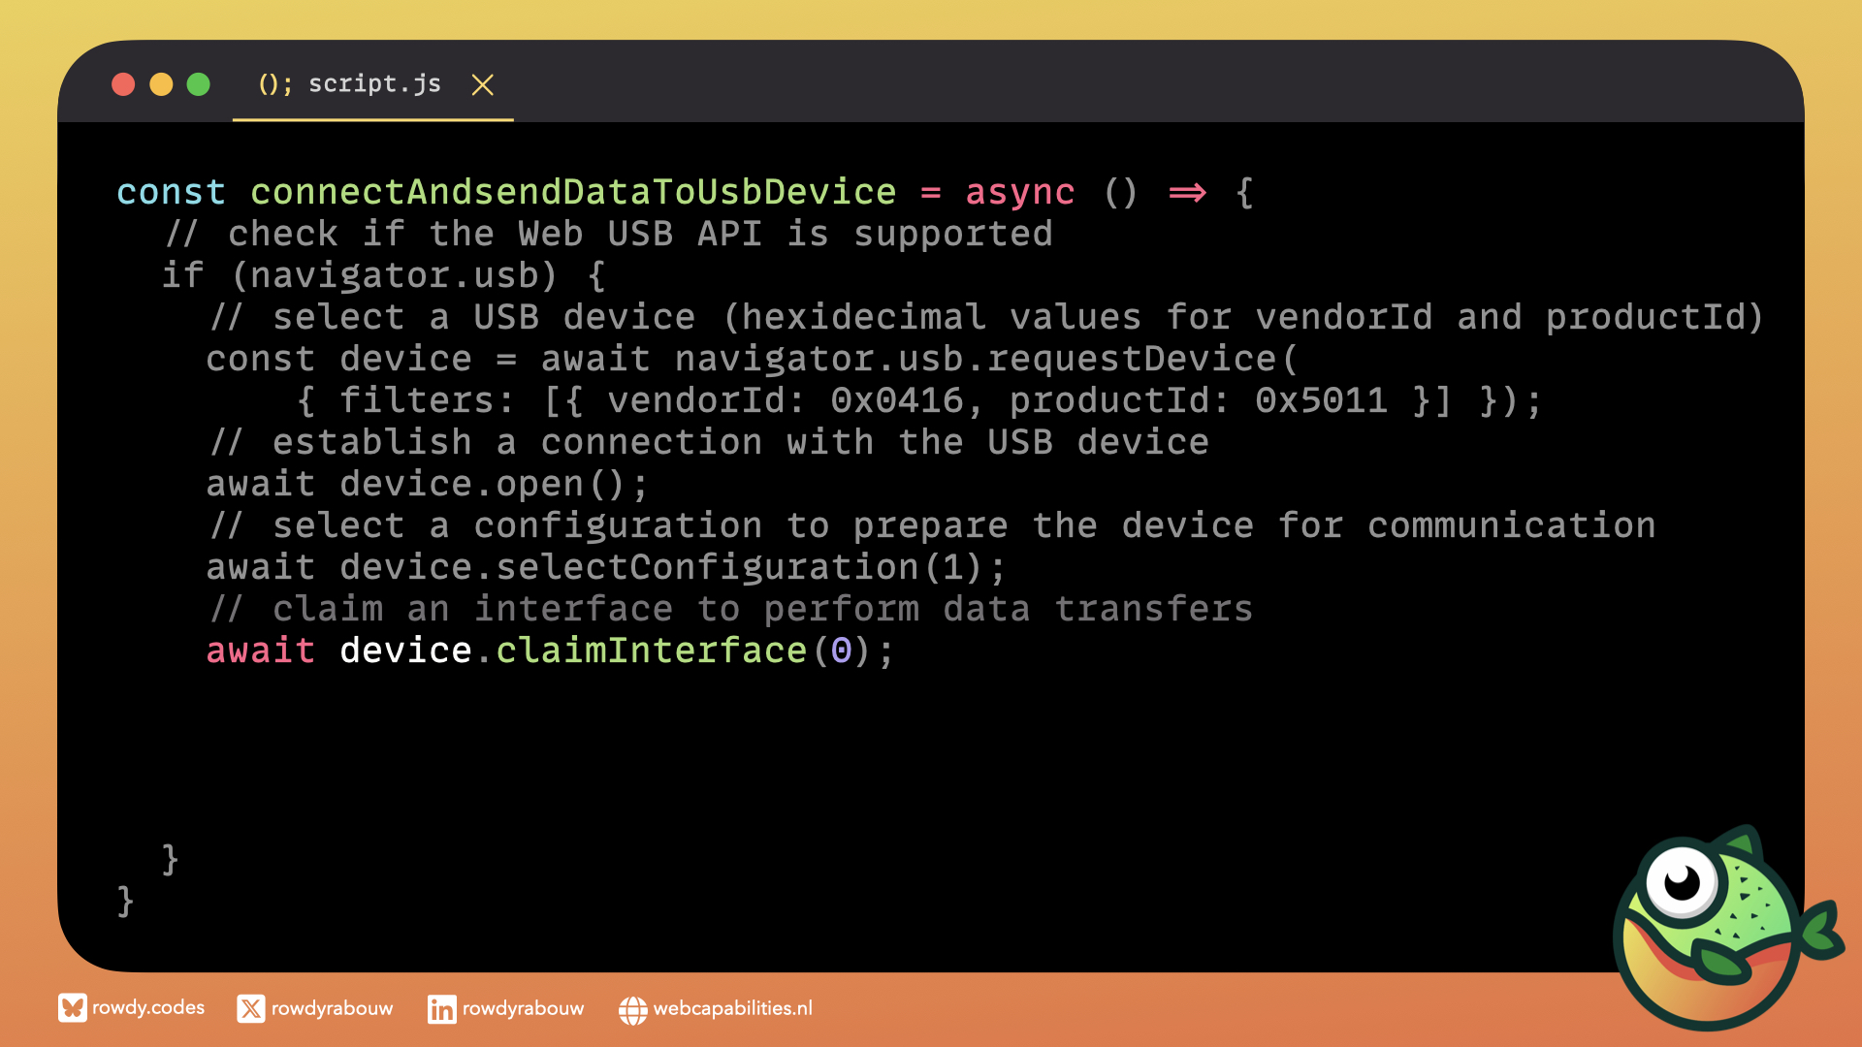Click the yellow minimize traffic light dot

(x=161, y=84)
